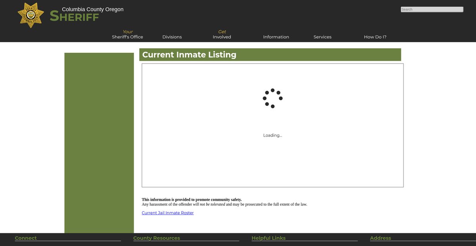Viewport: 476px width, 246px height.
Task: Open the How Do I? menu
Action: [x=375, y=37]
